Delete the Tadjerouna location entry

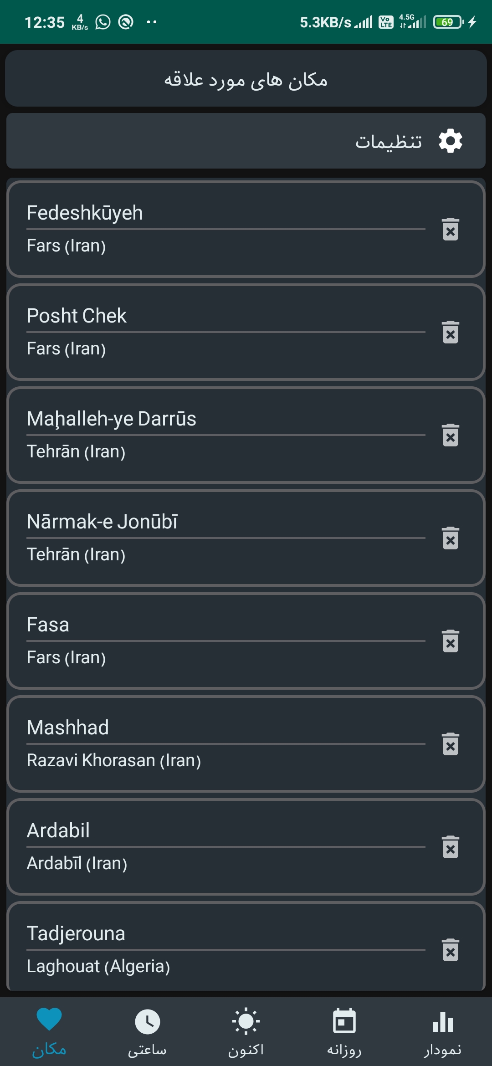click(450, 950)
